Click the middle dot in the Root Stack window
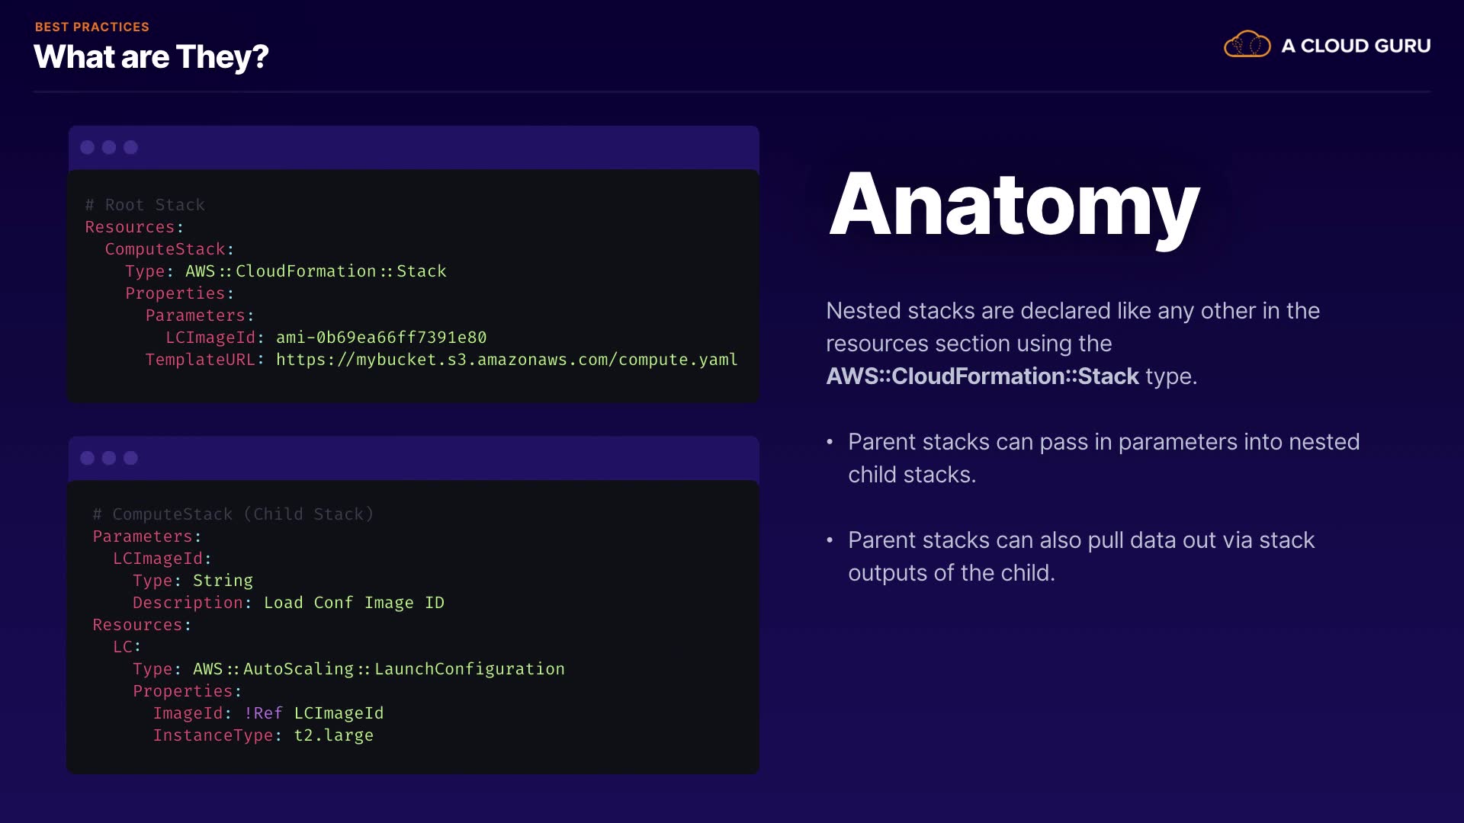 pos(109,147)
